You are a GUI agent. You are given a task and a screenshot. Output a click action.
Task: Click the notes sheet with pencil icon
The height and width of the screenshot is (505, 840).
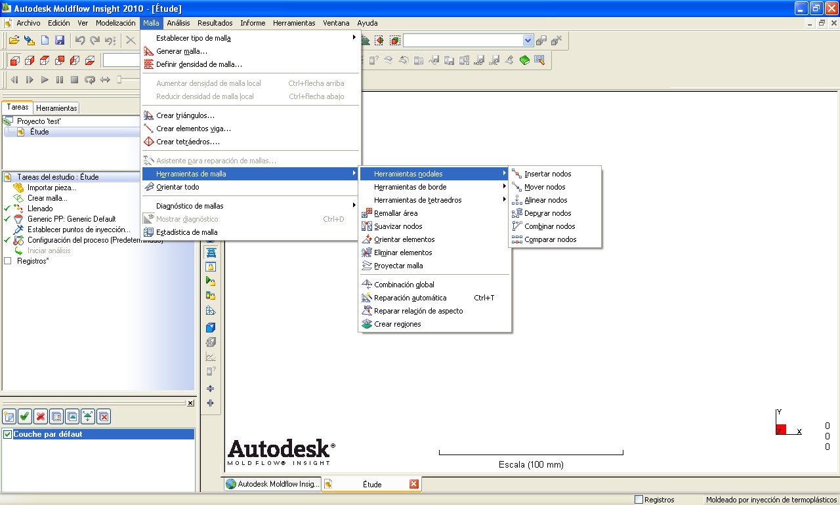click(x=539, y=60)
